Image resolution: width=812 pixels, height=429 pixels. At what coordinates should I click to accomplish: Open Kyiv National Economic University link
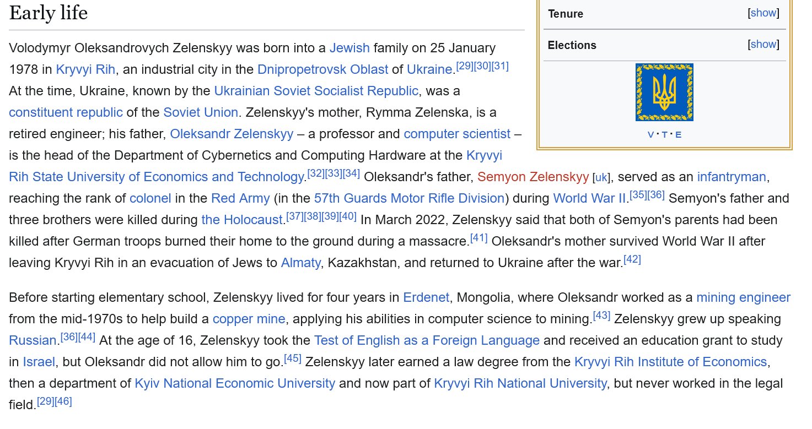[x=235, y=383]
